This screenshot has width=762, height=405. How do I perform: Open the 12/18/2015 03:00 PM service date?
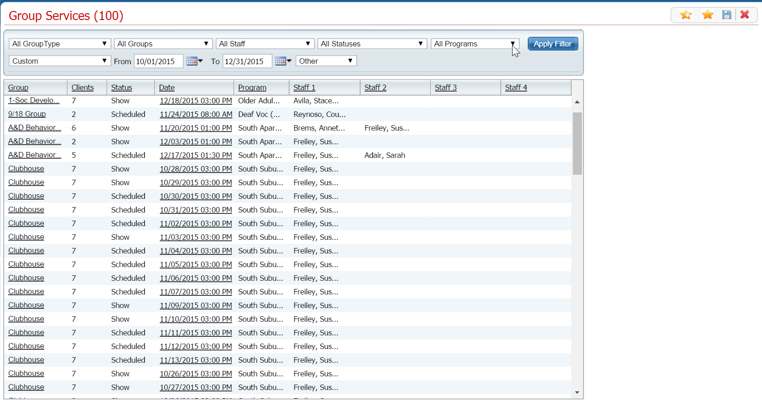point(196,101)
